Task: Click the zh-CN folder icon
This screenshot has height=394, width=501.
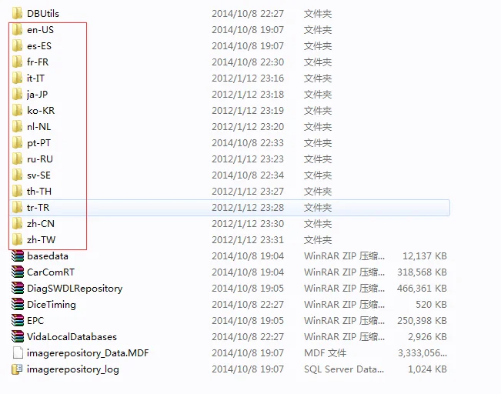Action: [17, 223]
